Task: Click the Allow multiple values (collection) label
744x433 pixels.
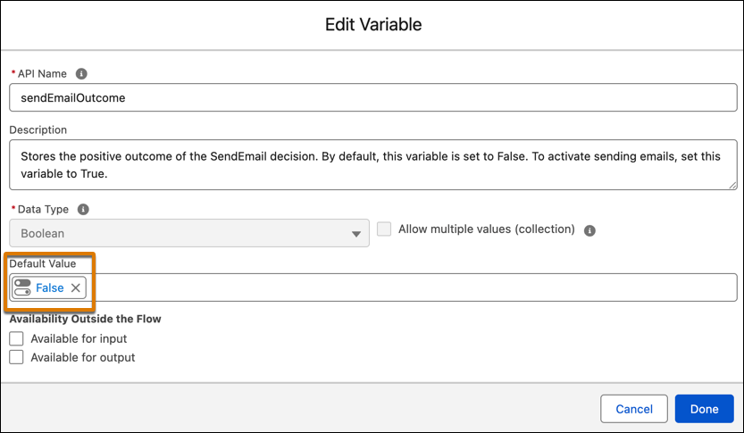Action: [x=487, y=229]
